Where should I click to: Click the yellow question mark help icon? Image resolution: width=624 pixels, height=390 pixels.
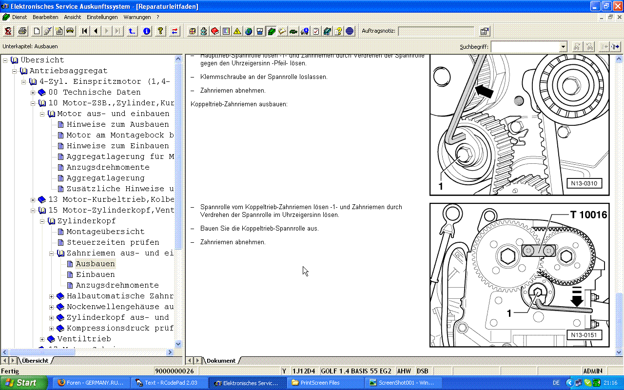[x=160, y=31]
